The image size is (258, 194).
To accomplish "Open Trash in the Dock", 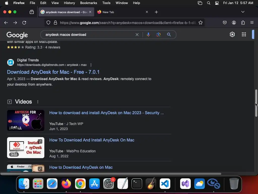I will [x=234, y=184].
